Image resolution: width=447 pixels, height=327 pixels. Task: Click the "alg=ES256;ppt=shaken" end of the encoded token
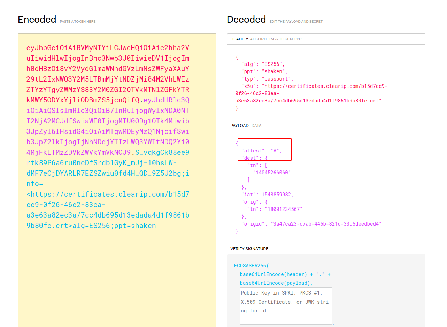click(114, 226)
